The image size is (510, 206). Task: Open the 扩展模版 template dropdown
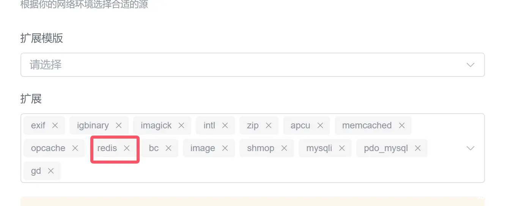point(471,65)
